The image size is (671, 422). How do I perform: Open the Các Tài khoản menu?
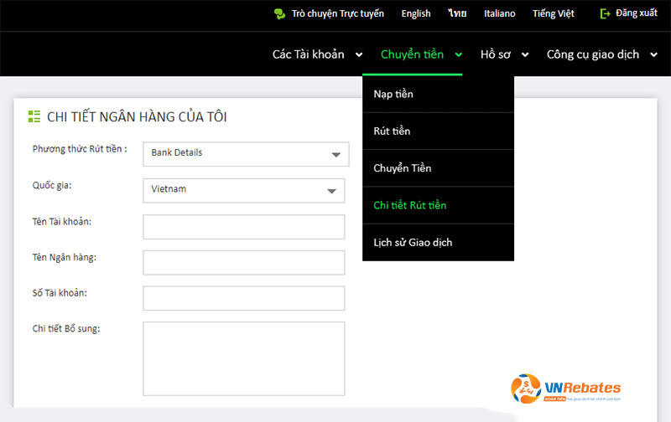pos(308,54)
